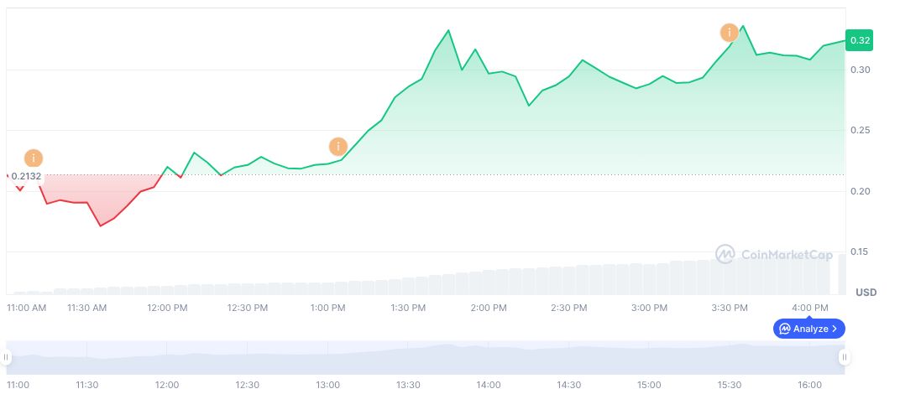Click the right handle of the range navigator
This screenshot has height=394, width=900.
[844, 358]
